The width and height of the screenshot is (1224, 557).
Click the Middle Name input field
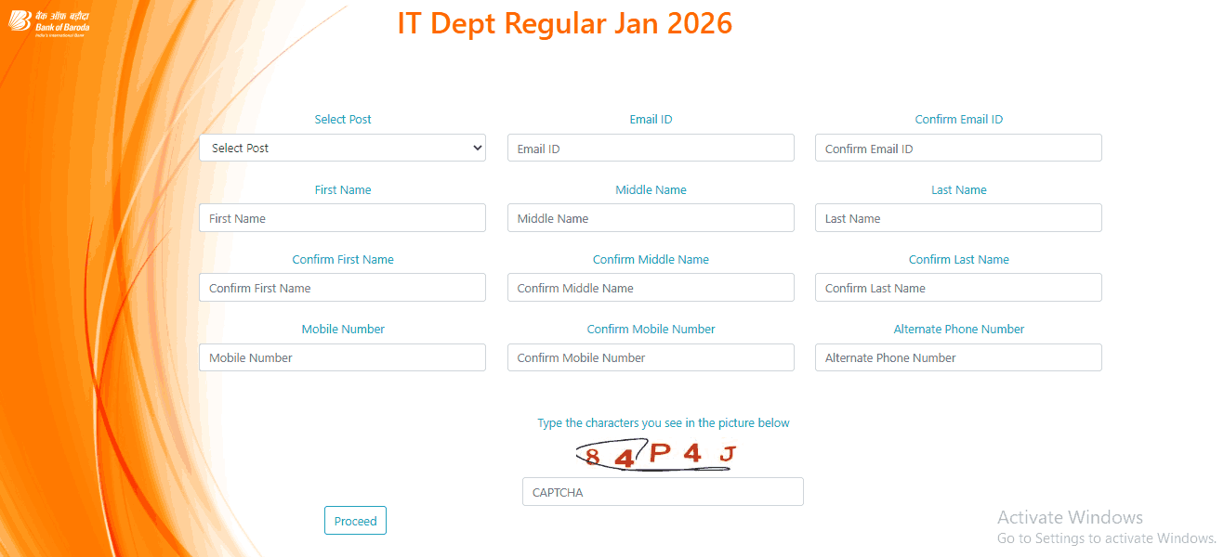tap(650, 217)
